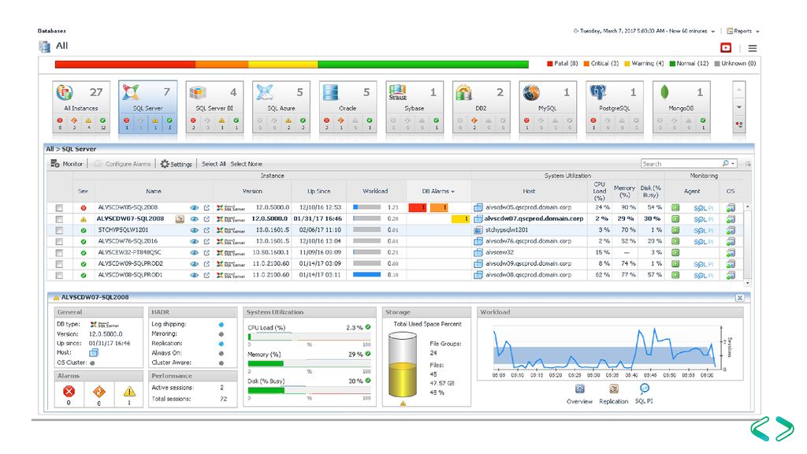807x454 pixels.
Task: Check the box for ALVSCDW09-SQLPROD2
Action: [59, 264]
